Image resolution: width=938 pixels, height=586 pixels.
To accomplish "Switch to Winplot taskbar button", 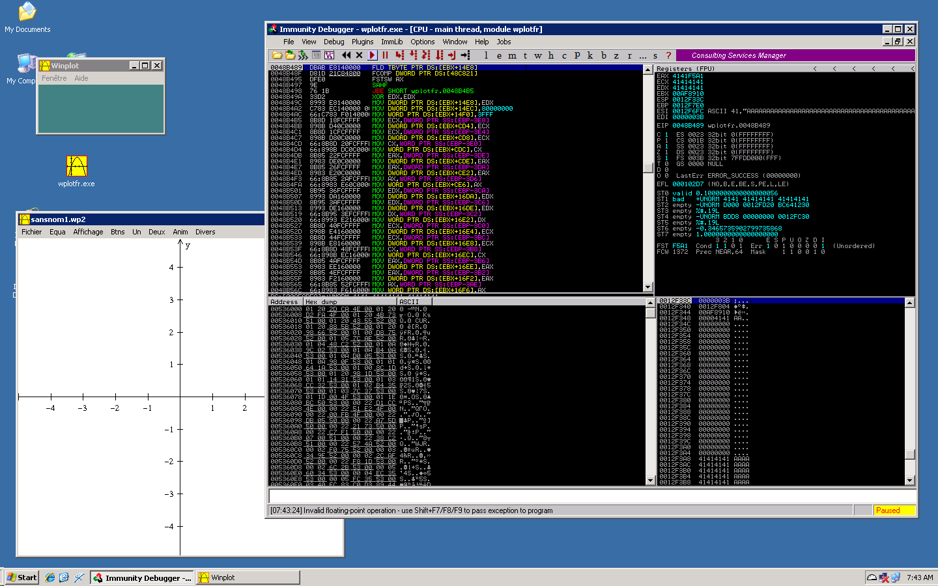I will pyautogui.click(x=248, y=578).
